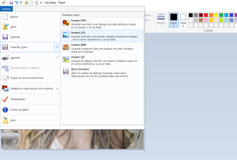
Task: Choose Abrir in the file menu
Action: point(30,27)
